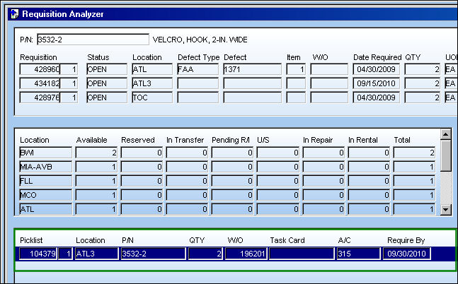The width and height of the screenshot is (458, 284).
Task: Click the Total field for ATL inventory row
Action: coord(414,209)
